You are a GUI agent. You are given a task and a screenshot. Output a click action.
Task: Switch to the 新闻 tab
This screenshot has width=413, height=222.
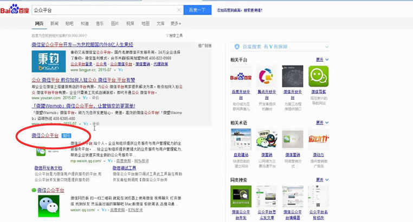54,23
